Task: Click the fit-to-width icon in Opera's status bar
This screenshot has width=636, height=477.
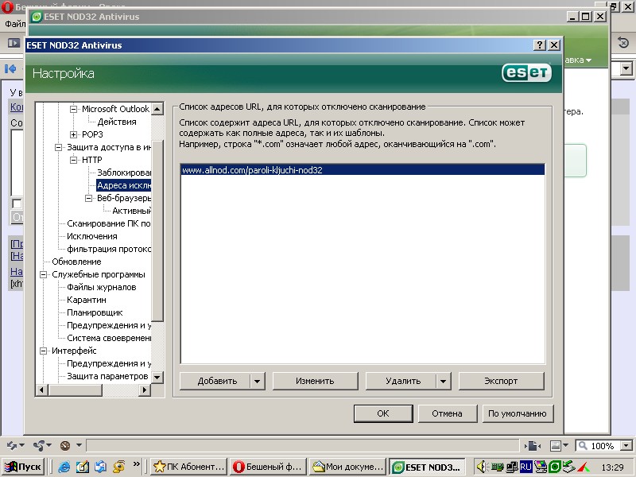Action: (533, 446)
